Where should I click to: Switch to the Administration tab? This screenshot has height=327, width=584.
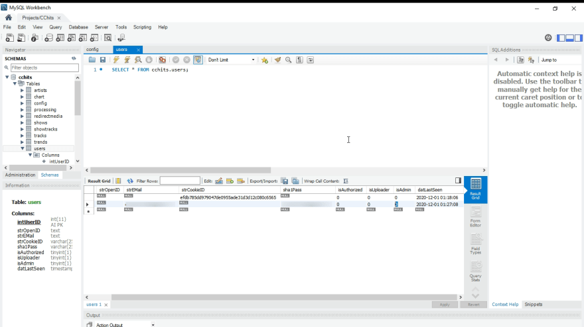20,175
